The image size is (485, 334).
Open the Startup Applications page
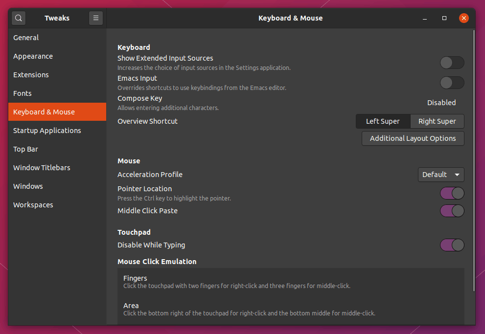47,131
